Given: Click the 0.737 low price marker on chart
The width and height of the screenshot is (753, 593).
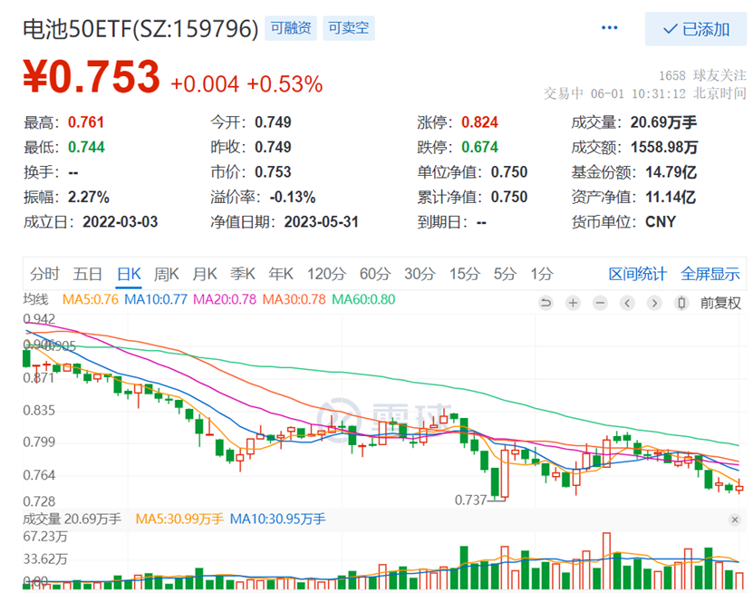Looking at the screenshot, I should pos(470,501).
